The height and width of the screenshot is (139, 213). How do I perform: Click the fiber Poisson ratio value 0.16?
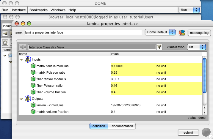pyautogui.click(x=114, y=86)
